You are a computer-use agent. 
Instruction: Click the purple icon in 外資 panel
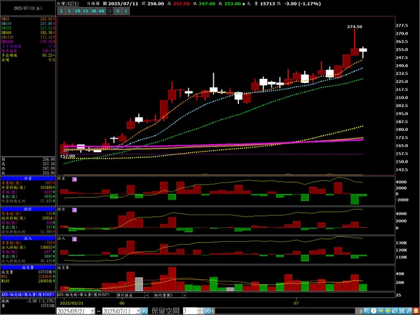(x=74, y=179)
